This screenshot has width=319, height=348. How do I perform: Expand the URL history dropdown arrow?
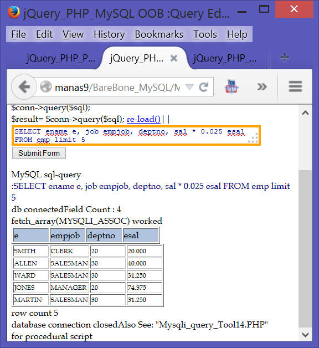189,87
